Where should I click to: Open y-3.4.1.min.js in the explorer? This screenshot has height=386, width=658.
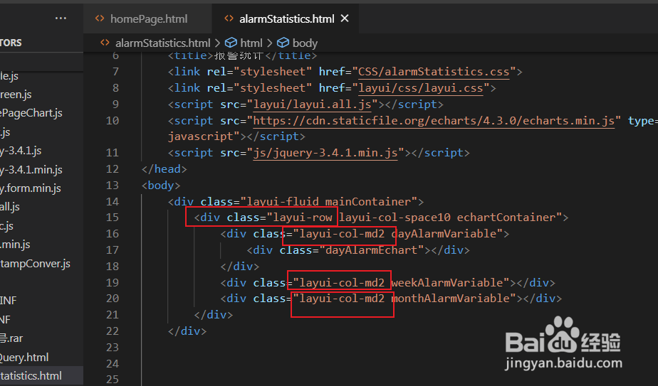[x=31, y=170]
